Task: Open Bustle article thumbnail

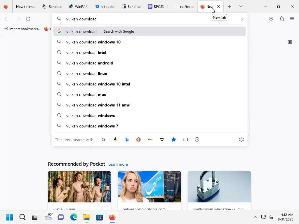Action: 79,187
